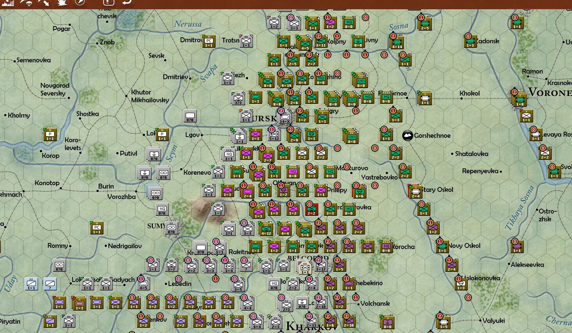This screenshot has height=333, width=572.
Task: Click the Putivl town label
Action: click(x=129, y=153)
